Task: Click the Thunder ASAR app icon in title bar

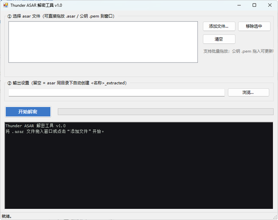Action: coord(6,5)
